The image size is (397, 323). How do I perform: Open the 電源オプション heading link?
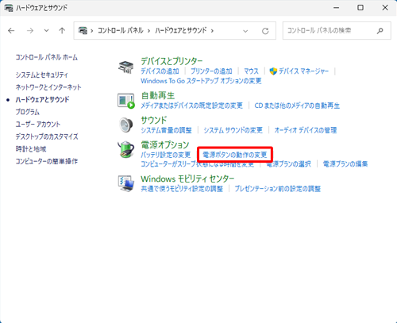coord(165,144)
